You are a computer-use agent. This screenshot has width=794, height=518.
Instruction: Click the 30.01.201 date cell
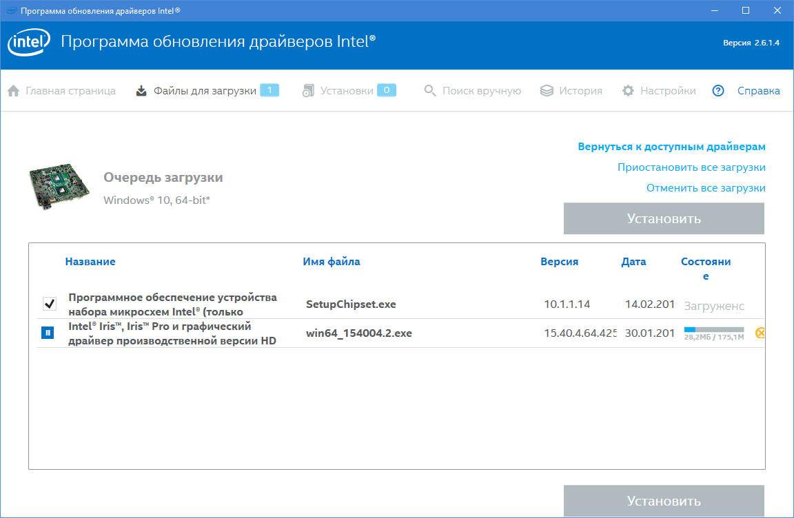pyautogui.click(x=650, y=333)
